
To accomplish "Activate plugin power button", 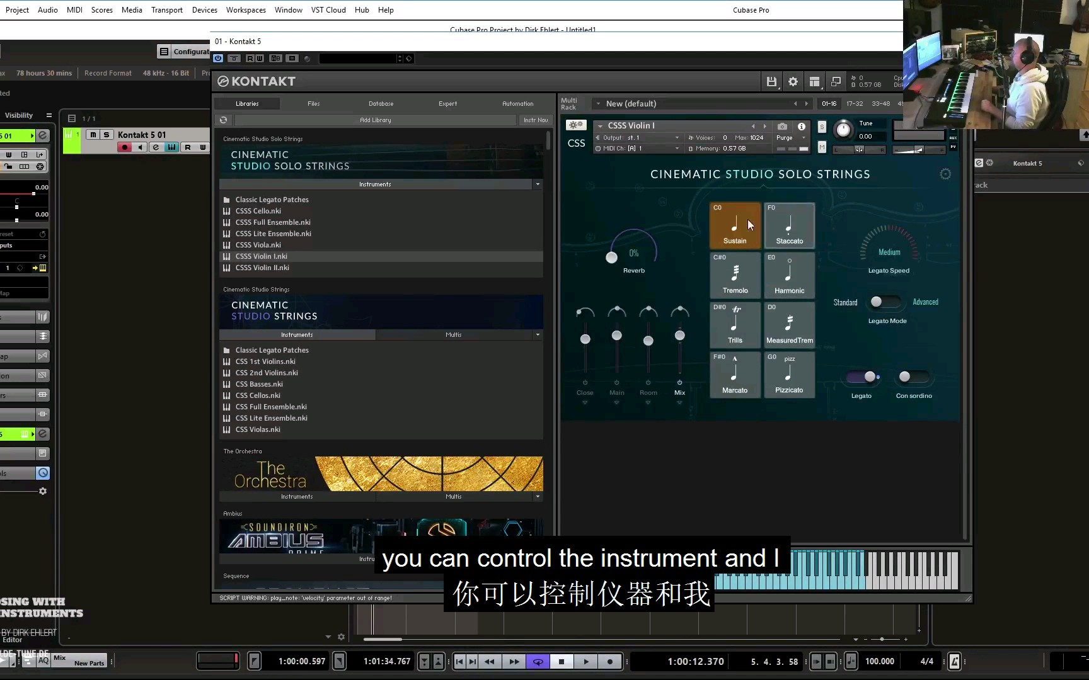I will (x=218, y=59).
